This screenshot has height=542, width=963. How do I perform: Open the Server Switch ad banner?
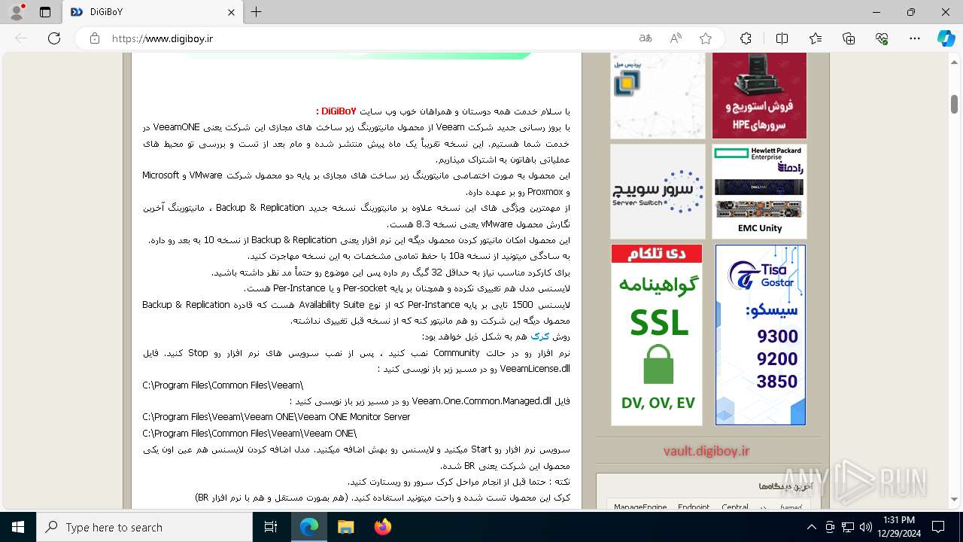[x=658, y=191]
